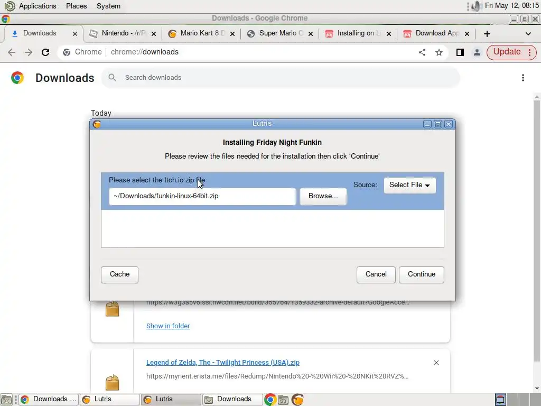Click the search magnifier icon
541x406 pixels.
(112, 78)
